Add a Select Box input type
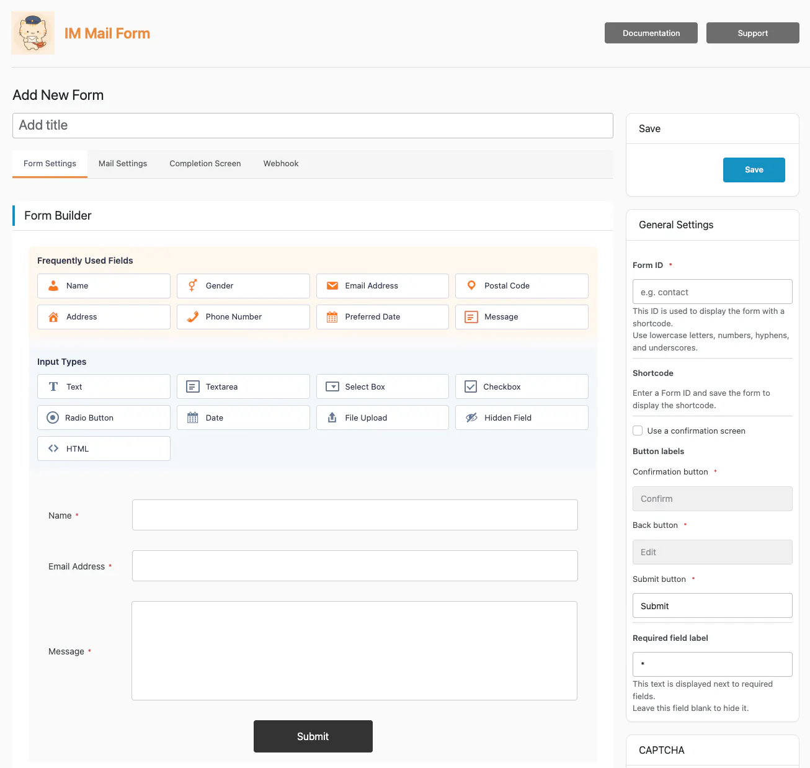This screenshot has width=810, height=768. (x=383, y=386)
